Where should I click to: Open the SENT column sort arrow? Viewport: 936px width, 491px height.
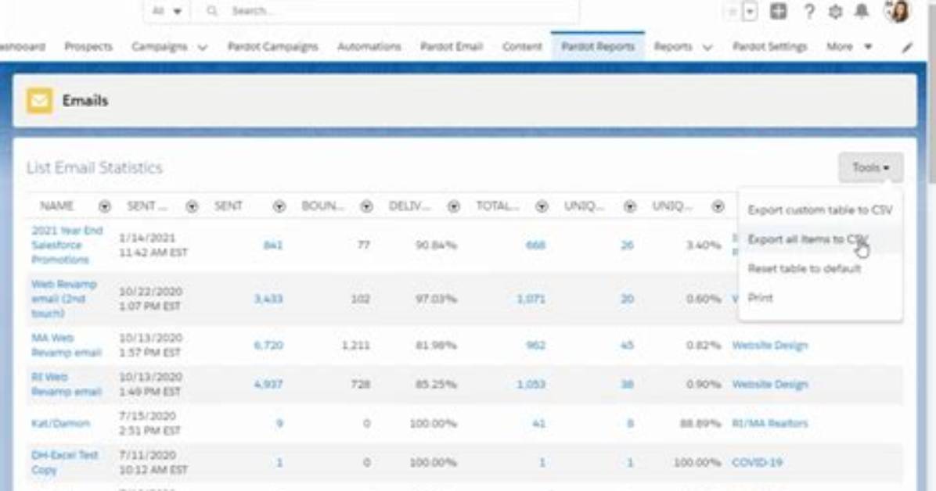[x=279, y=206]
